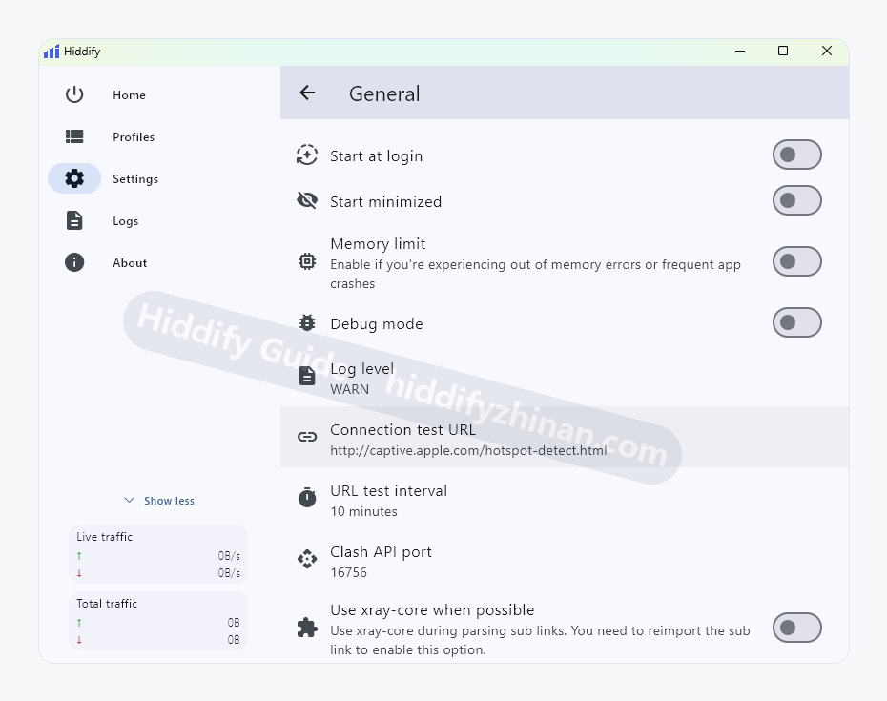Collapse traffic stats via Show less chevron
Screen dimensions: 887x701
coord(129,500)
